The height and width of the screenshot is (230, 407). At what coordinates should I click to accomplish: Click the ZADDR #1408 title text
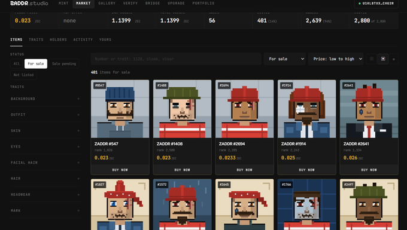[170, 144]
